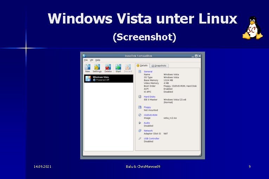Start the VM using the Start icon

coord(118,67)
